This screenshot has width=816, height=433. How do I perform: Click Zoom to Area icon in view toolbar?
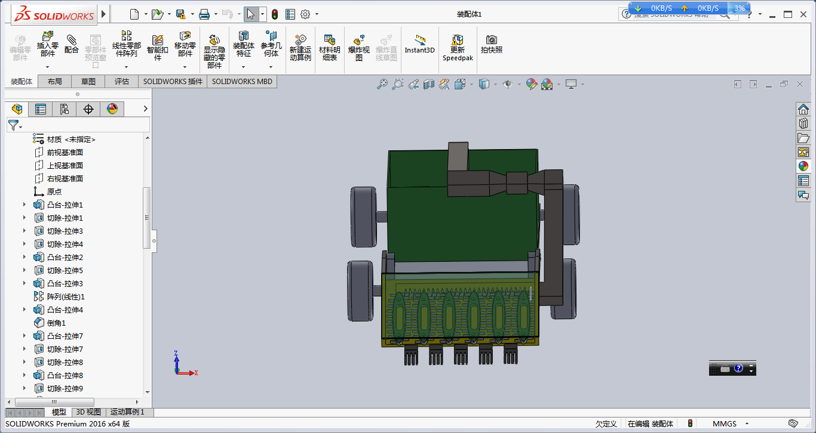(x=398, y=85)
